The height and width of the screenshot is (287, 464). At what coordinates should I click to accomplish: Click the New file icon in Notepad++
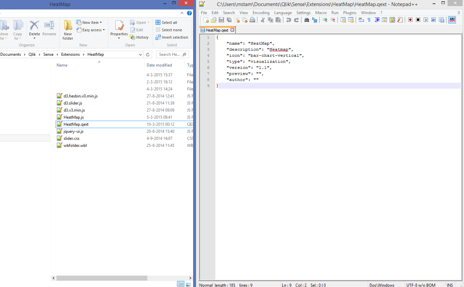tap(206, 20)
